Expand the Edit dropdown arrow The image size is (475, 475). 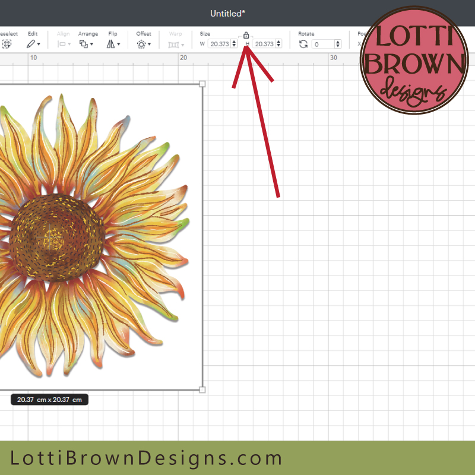(39, 44)
